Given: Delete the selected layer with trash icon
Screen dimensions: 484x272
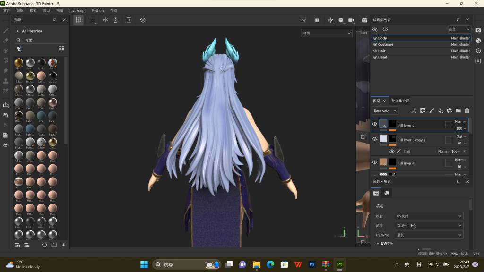Looking at the screenshot, I should [467, 110].
